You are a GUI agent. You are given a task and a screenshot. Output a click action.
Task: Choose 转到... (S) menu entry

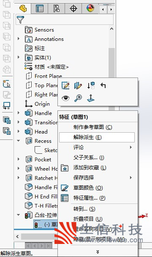click(98, 209)
